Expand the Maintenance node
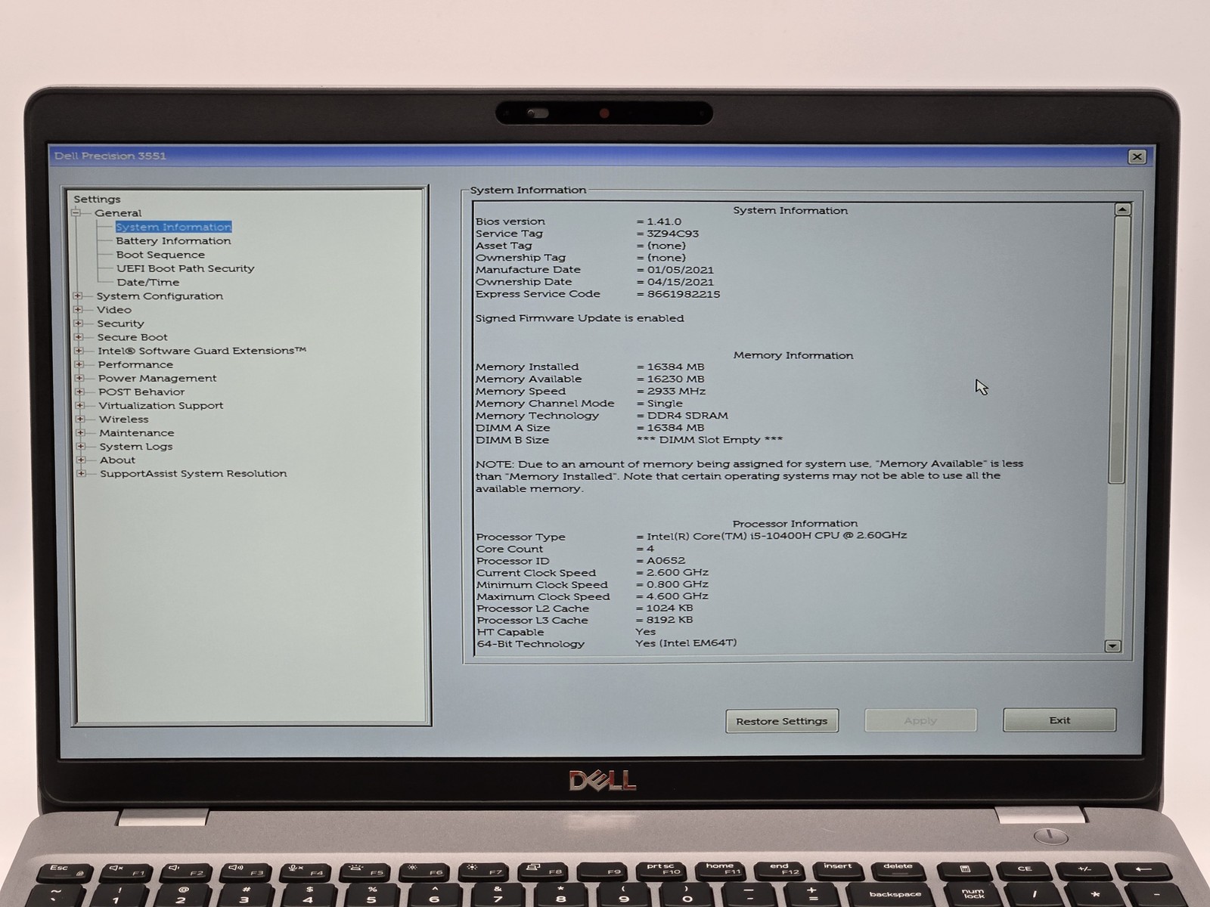Screen dimensions: 1210x907 click(80, 432)
